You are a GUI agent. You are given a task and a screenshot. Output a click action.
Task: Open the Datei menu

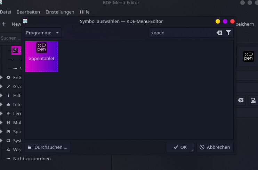(6, 12)
